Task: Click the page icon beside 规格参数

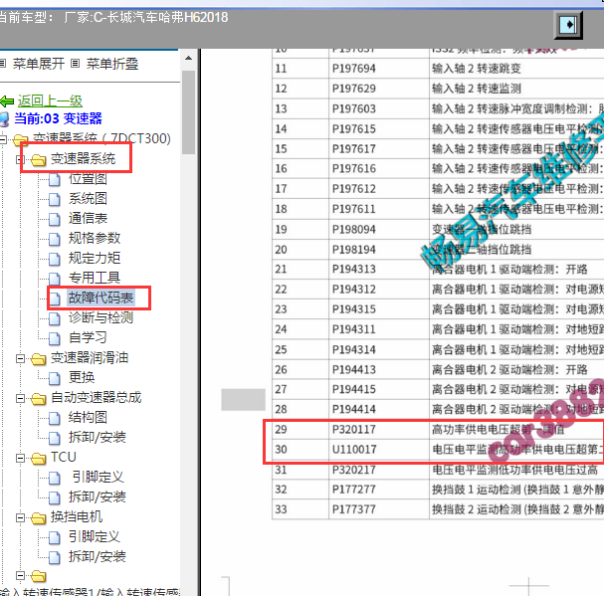Action: click(55, 239)
